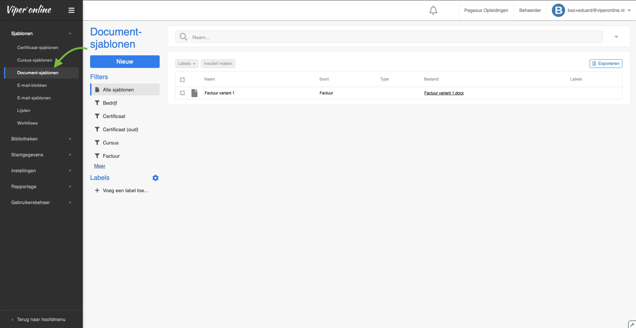The height and width of the screenshot is (328, 636).
Task: Click the Nieuw button
Action: coord(125,62)
